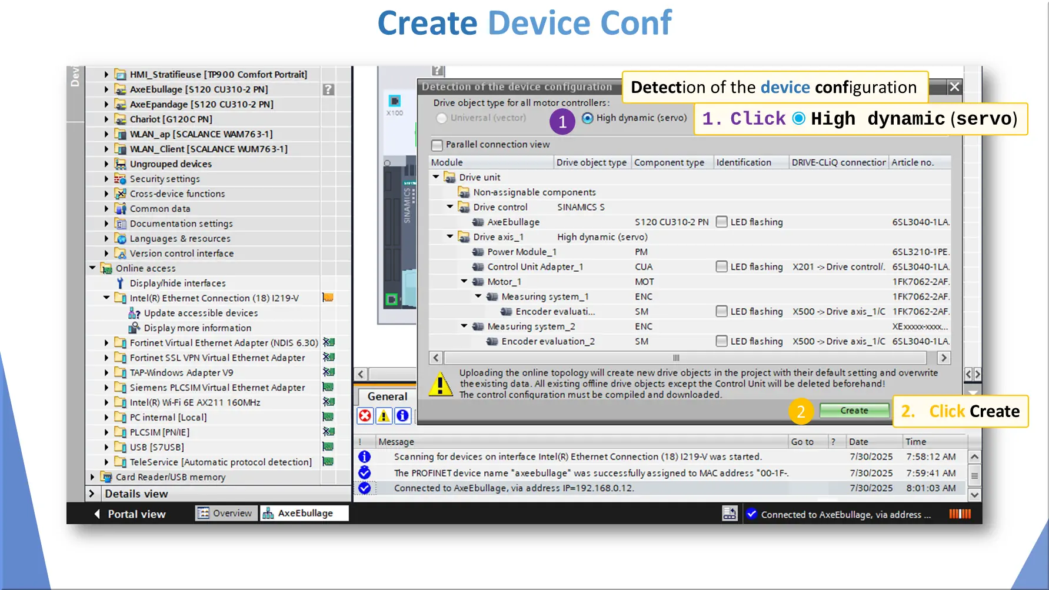
Task: Click the blue information filter icon
Action: pos(402,416)
